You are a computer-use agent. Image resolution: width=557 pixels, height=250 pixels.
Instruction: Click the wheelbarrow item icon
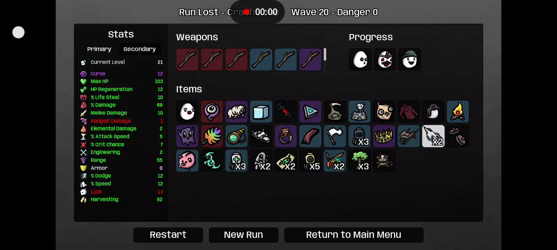click(x=409, y=136)
